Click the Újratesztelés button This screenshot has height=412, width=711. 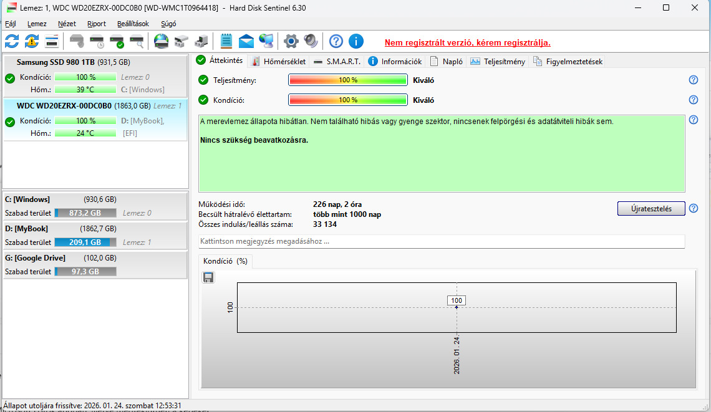[651, 208]
